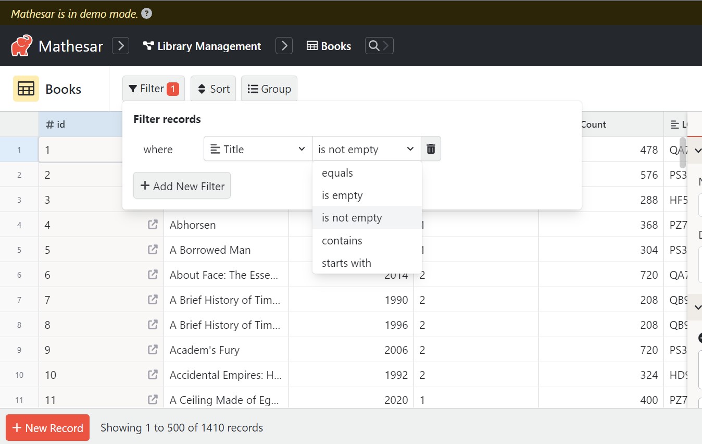Select the cell containing id 1
Screen dimensions: 702x444
81,149
